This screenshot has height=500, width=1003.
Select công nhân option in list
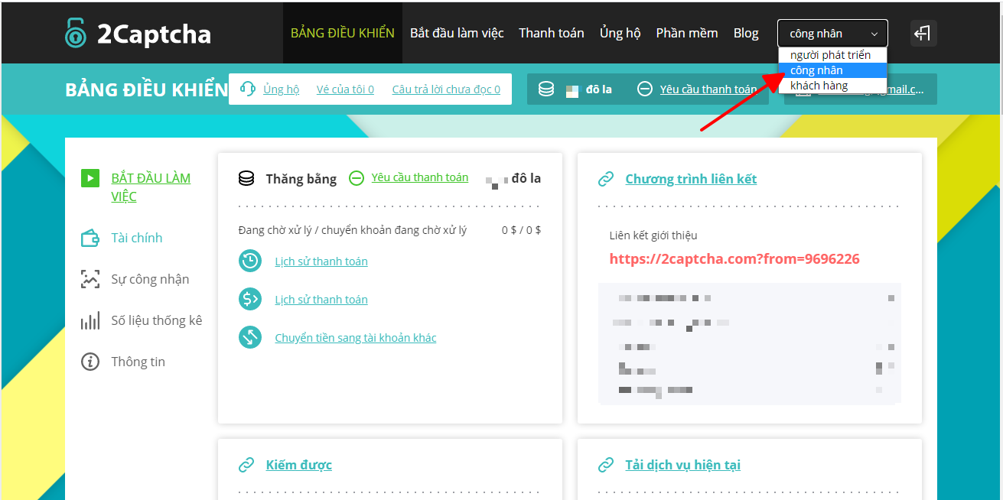tap(832, 70)
